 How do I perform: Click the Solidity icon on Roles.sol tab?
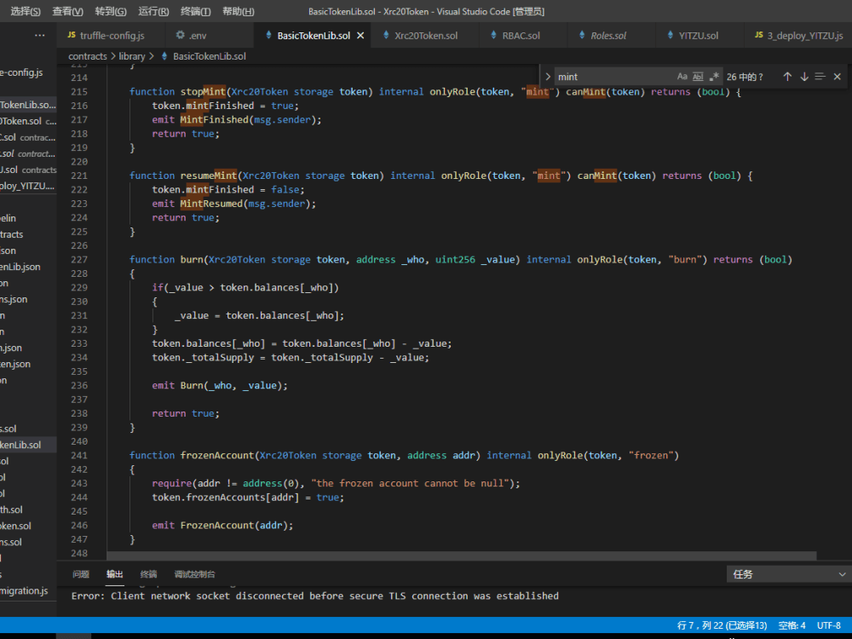(x=582, y=35)
